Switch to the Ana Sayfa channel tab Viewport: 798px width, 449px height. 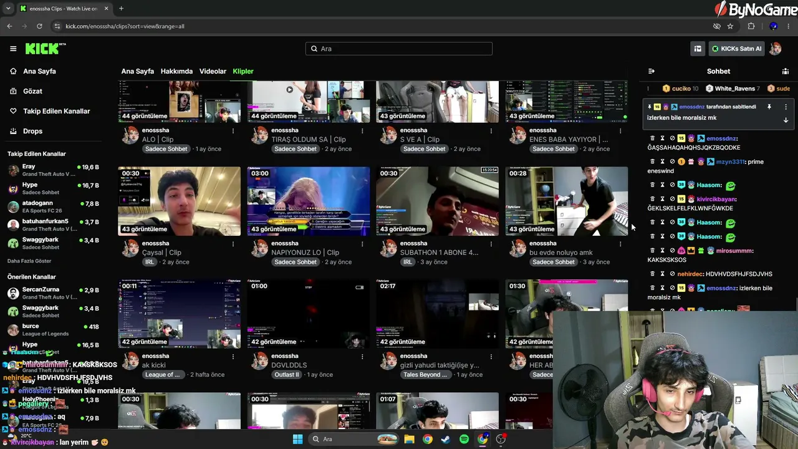pos(137,71)
